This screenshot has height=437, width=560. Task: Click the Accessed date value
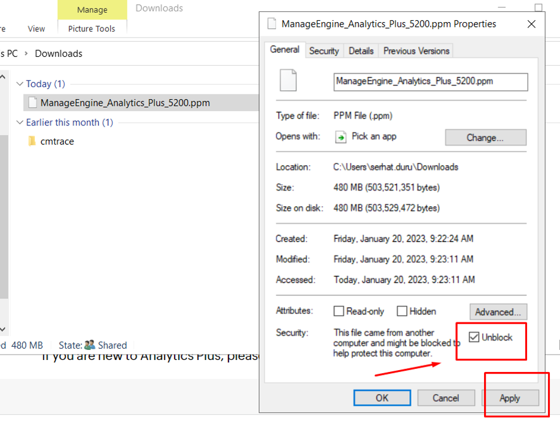(x=404, y=280)
